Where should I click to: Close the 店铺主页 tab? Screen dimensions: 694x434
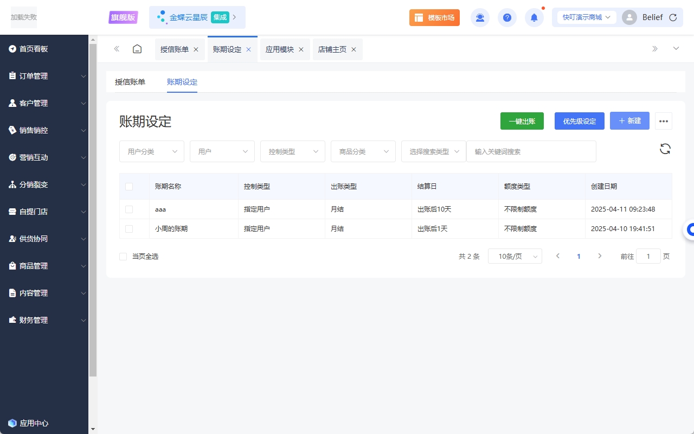click(x=354, y=49)
